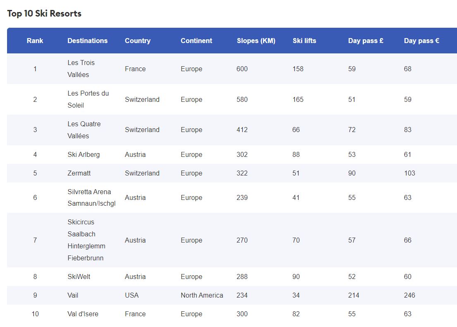The width and height of the screenshot is (457, 327).
Task: Click ski lifts value 88
Action: click(296, 155)
